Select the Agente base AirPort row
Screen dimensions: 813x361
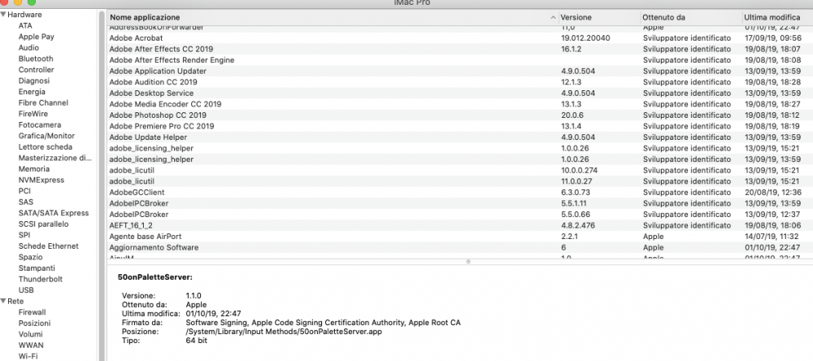(x=459, y=236)
